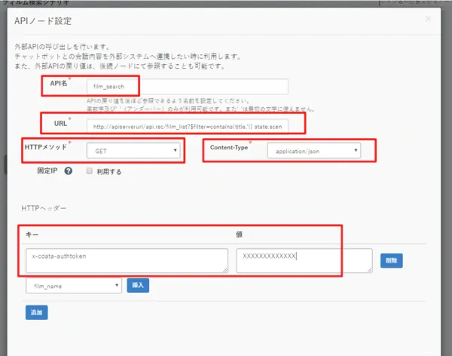Click resize handle of the 値 textarea
The width and height of the screenshot is (452, 356).
pyautogui.click(x=369, y=269)
